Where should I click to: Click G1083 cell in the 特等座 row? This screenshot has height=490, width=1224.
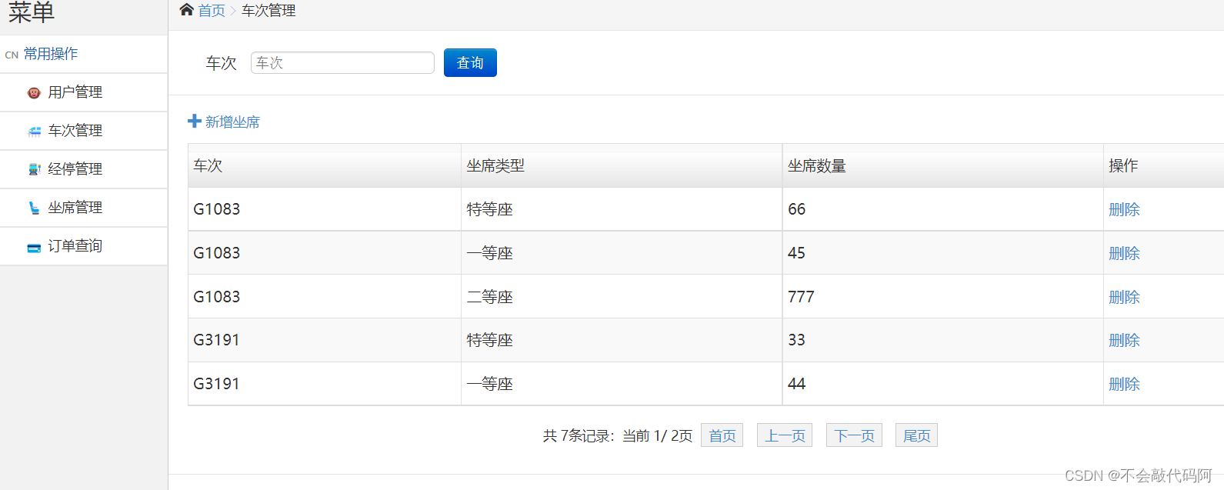coord(325,209)
